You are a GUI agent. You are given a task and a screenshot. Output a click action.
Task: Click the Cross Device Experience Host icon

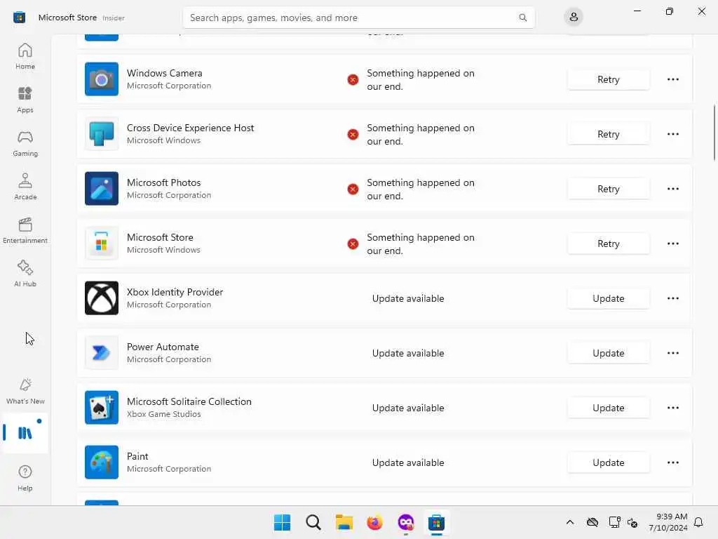click(102, 134)
